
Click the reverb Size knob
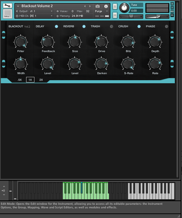(75, 42)
